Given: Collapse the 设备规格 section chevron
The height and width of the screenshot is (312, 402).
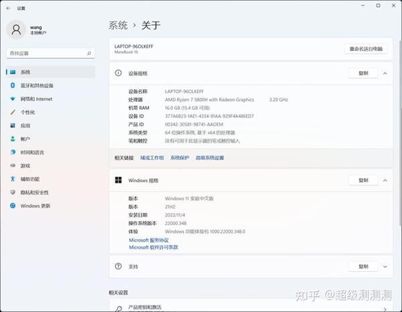Looking at the screenshot, I should coord(385,73).
